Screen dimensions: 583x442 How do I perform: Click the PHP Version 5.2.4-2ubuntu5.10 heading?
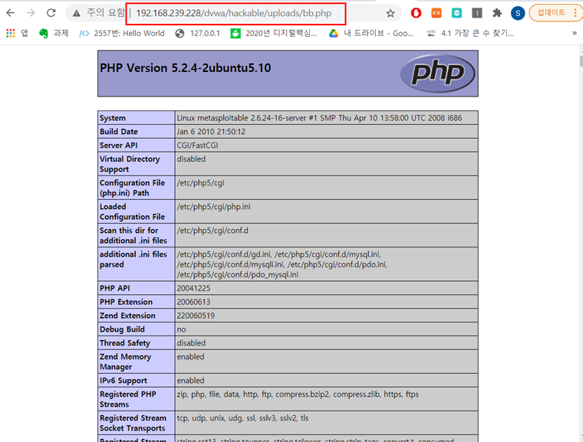click(x=185, y=68)
